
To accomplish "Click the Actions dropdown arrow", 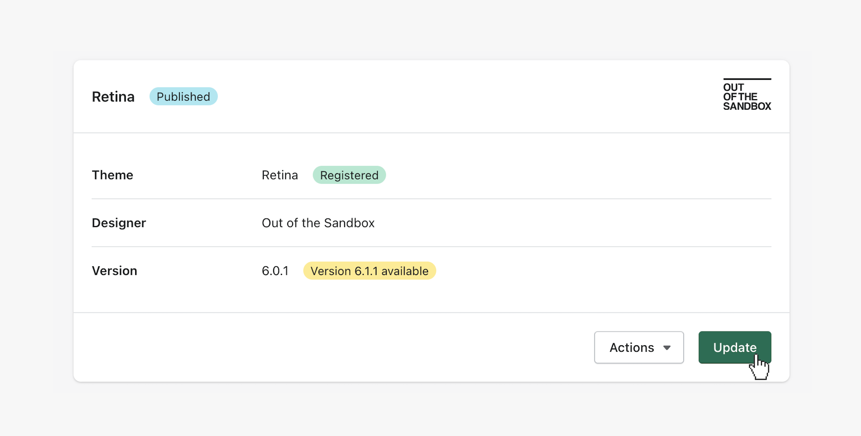I will tap(667, 348).
